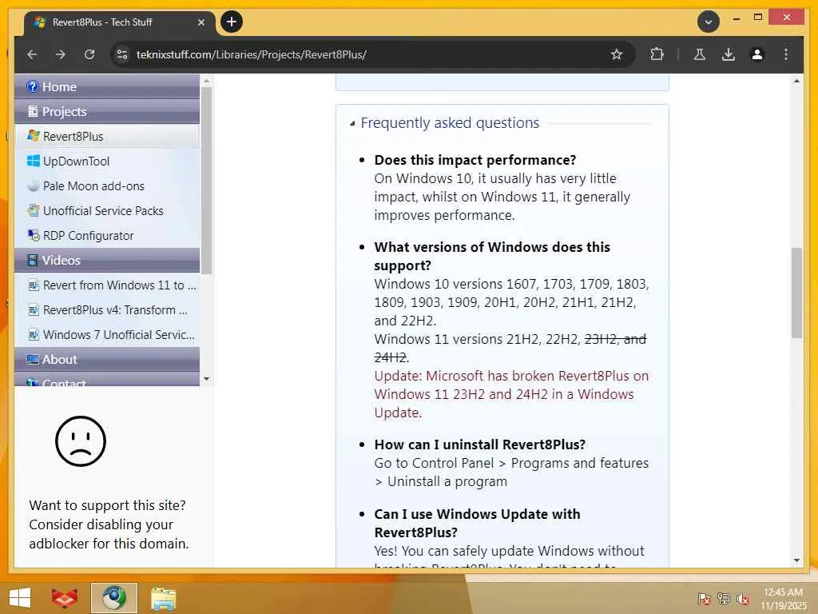
Task: Click sidebar scrollbar up arrow
Action: [x=207, y=81]
